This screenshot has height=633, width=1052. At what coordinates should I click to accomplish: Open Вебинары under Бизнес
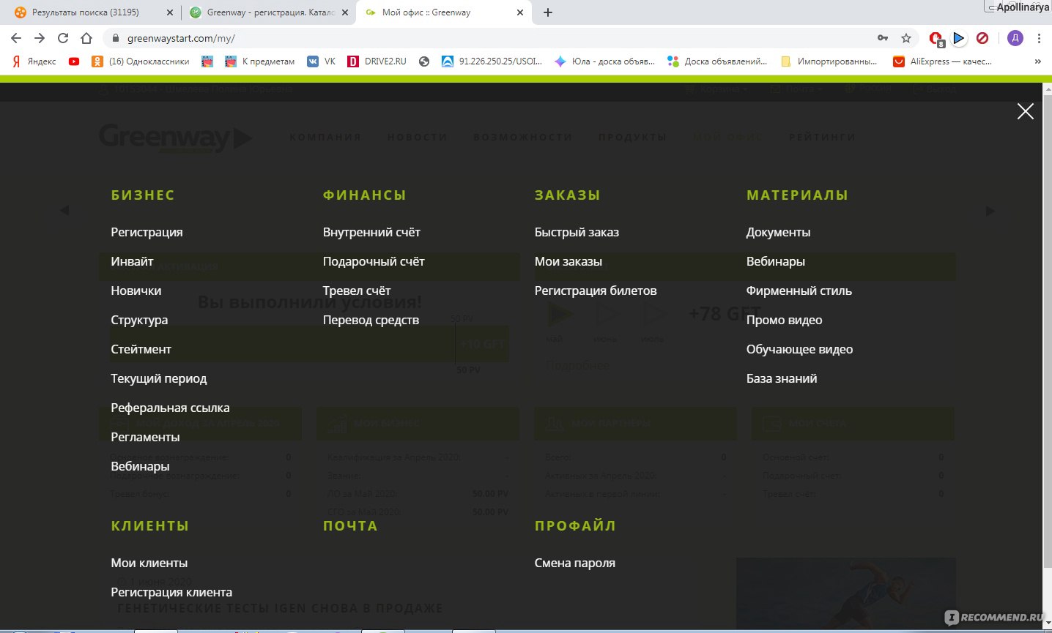coord(140,466)
